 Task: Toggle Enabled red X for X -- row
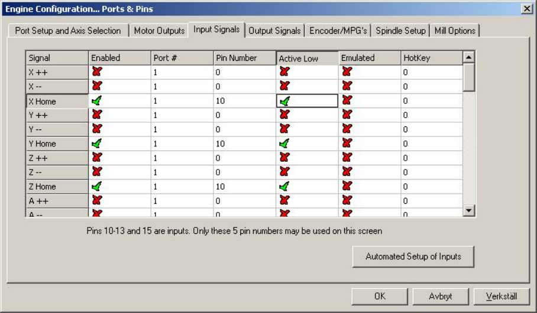[x=97, y=86]
